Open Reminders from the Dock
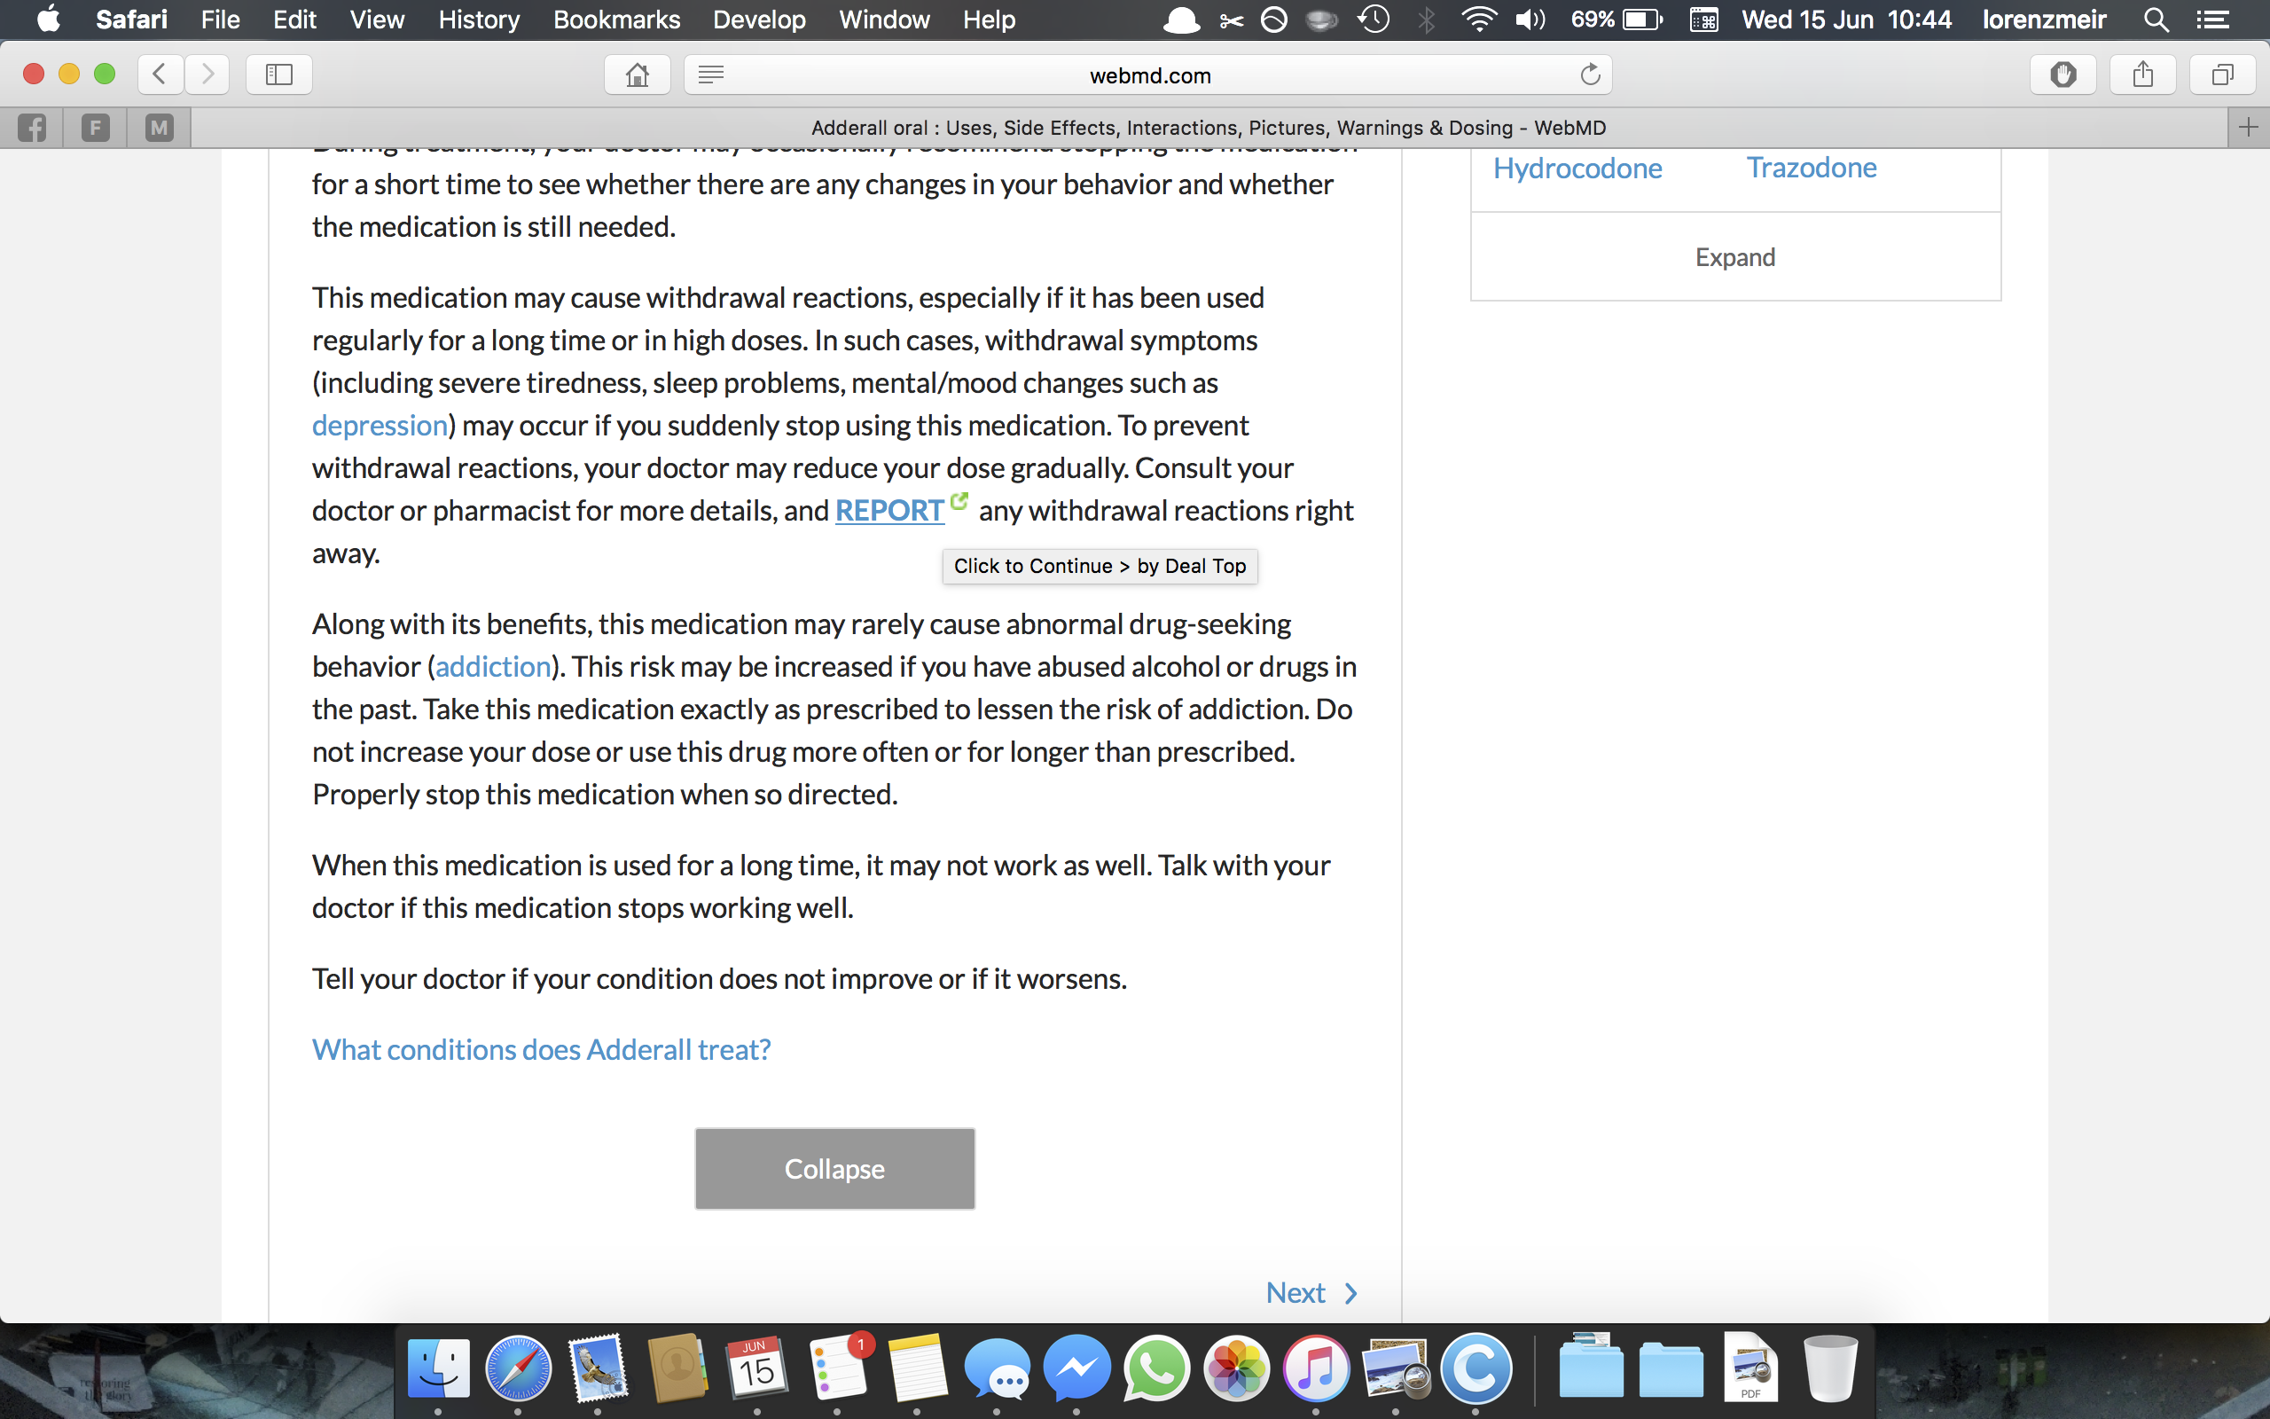This screenshot has height=1419, width=2270. 839,1368
